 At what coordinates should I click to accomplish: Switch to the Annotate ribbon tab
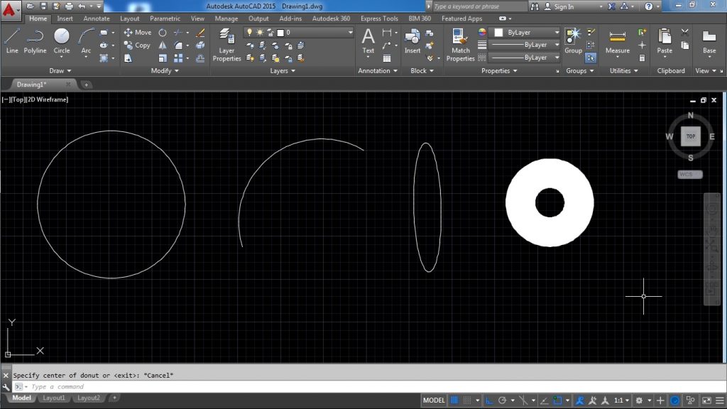click(x=97, y=18)
